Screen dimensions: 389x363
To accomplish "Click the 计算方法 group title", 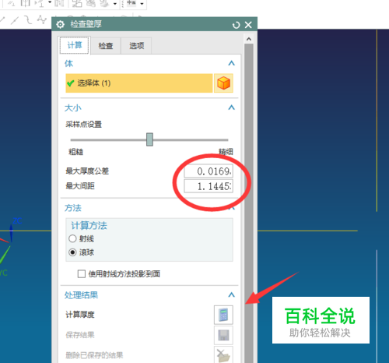I will click(89, 225).
